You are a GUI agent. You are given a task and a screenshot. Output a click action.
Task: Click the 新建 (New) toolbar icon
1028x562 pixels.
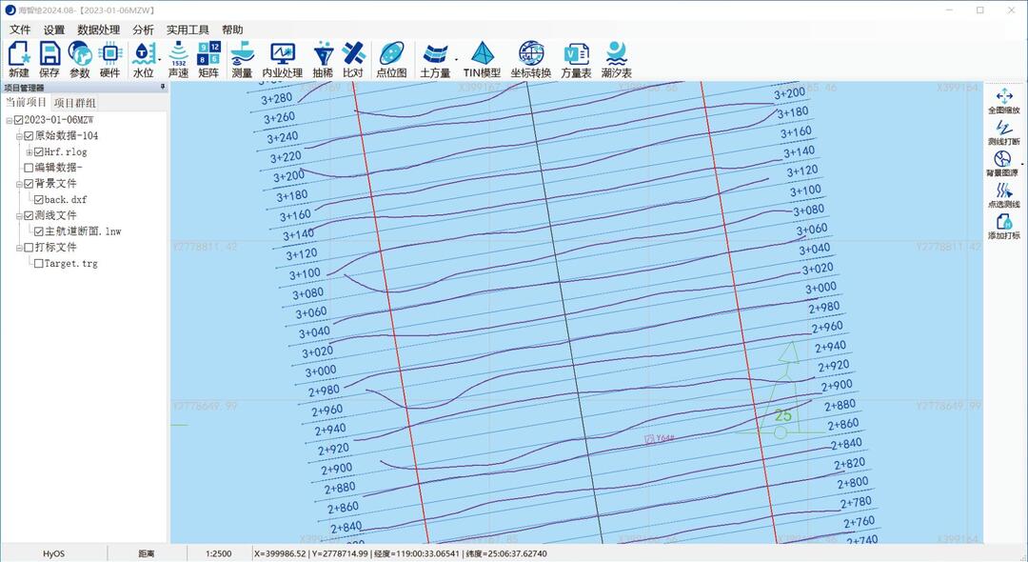click(x=18, y=59)
